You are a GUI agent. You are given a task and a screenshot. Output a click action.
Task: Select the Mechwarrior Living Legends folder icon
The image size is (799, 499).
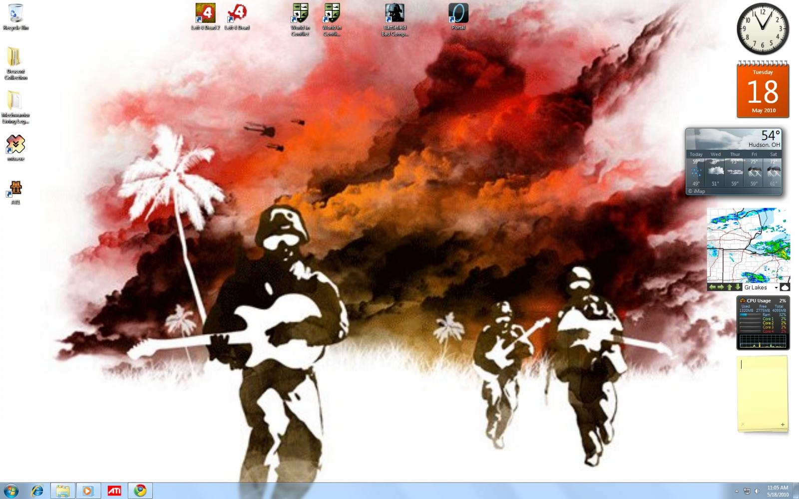(15, 107)
